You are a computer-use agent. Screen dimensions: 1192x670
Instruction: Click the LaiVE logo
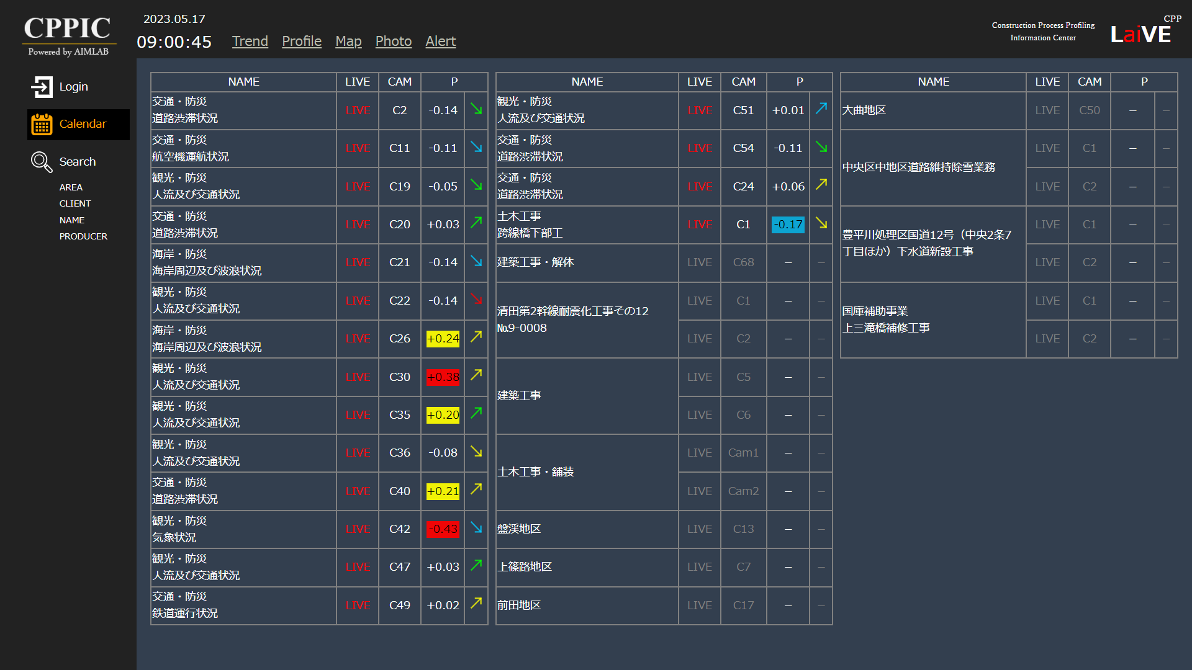[1140, 35]
